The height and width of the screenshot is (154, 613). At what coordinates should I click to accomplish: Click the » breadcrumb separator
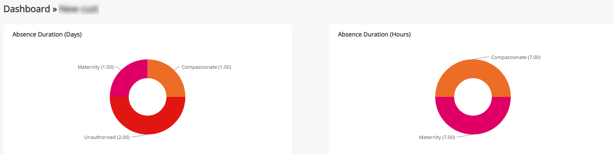55,9
